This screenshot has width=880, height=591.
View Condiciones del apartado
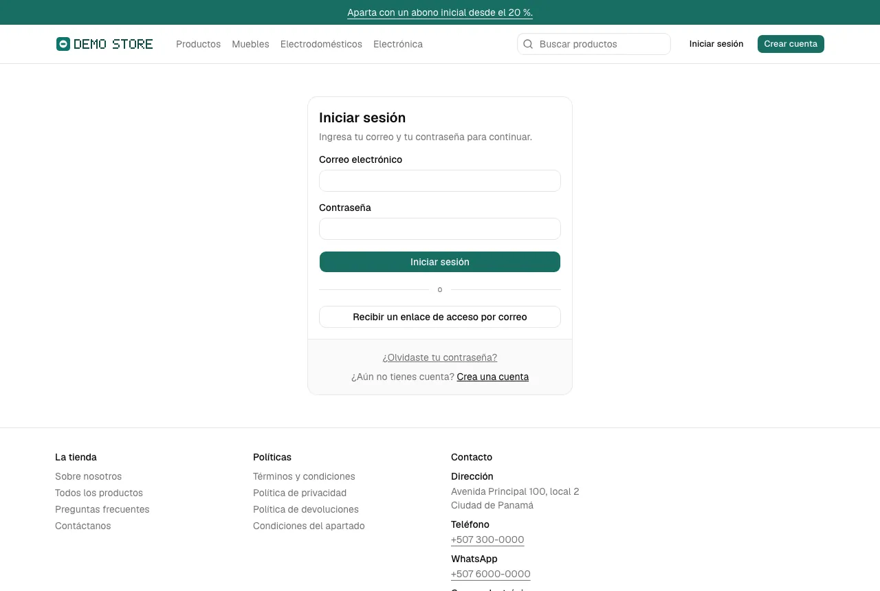[309, 526]
